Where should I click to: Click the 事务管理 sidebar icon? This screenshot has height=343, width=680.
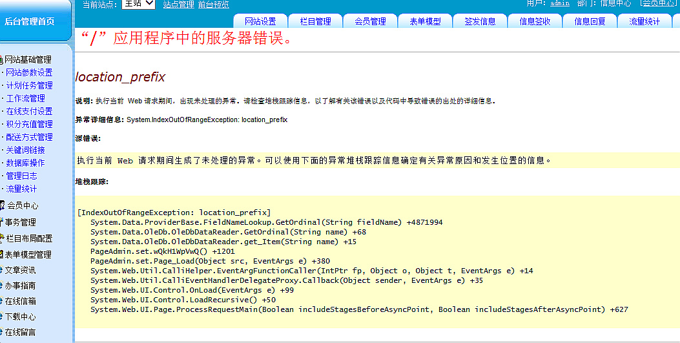[2, 222]
